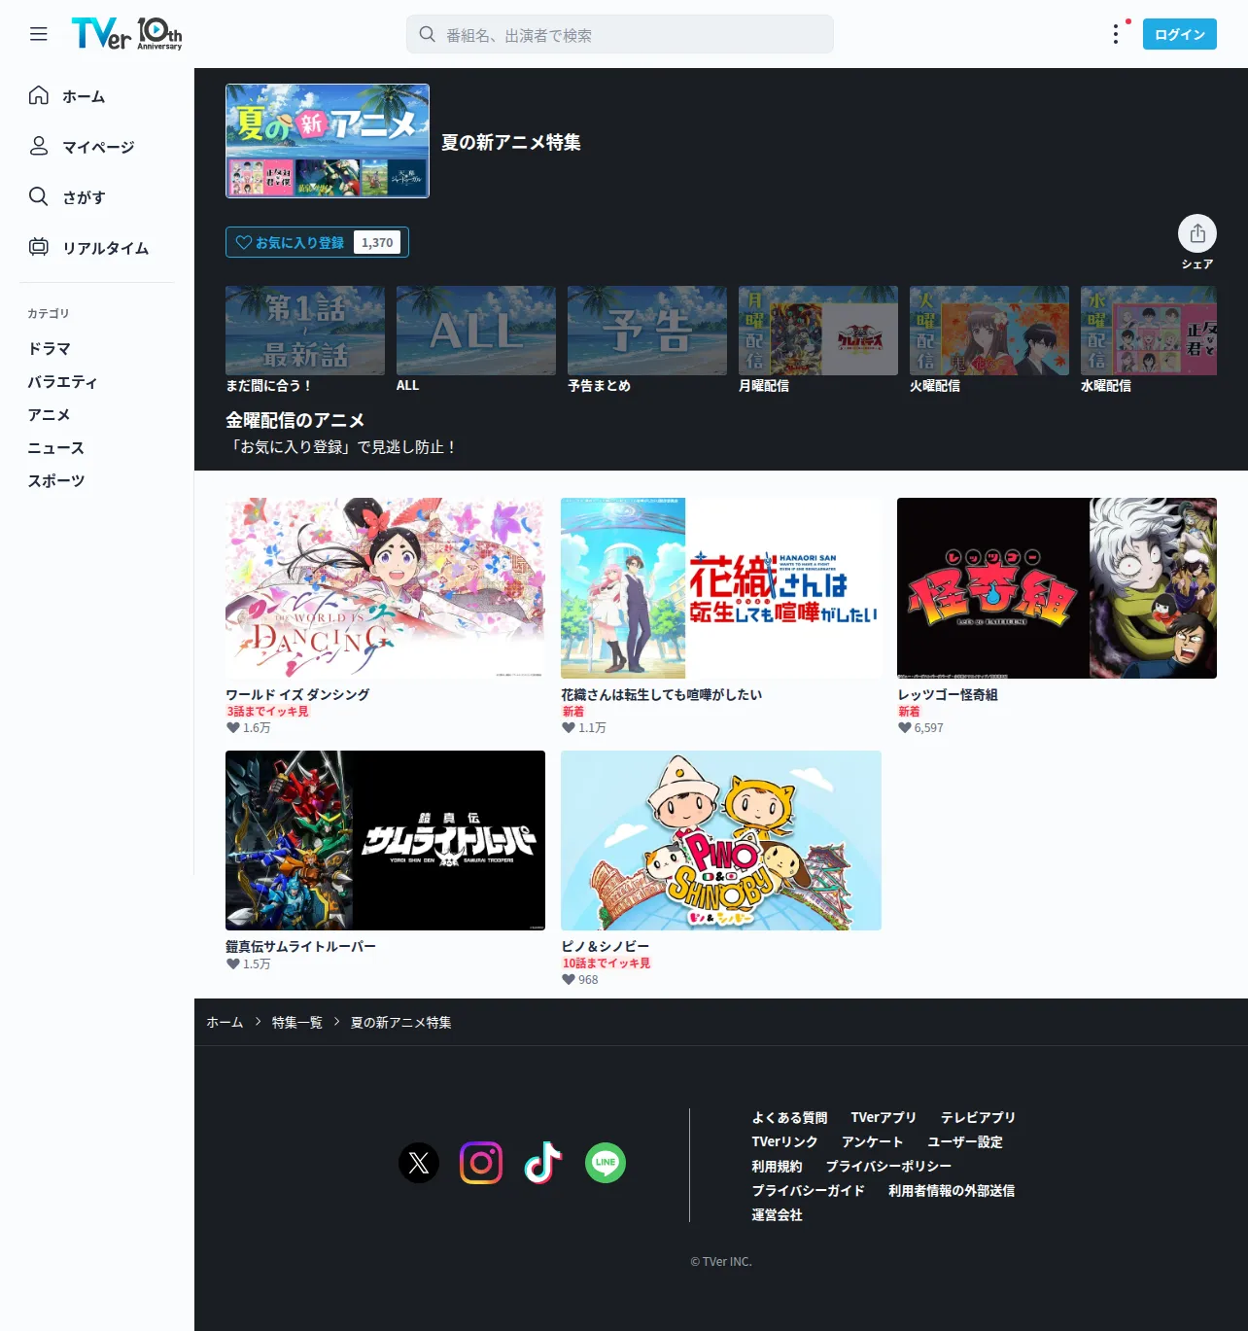Open the three-dot more options menu
Viewport: 1248px width, 1331px height.
[x=1116, y=34]
